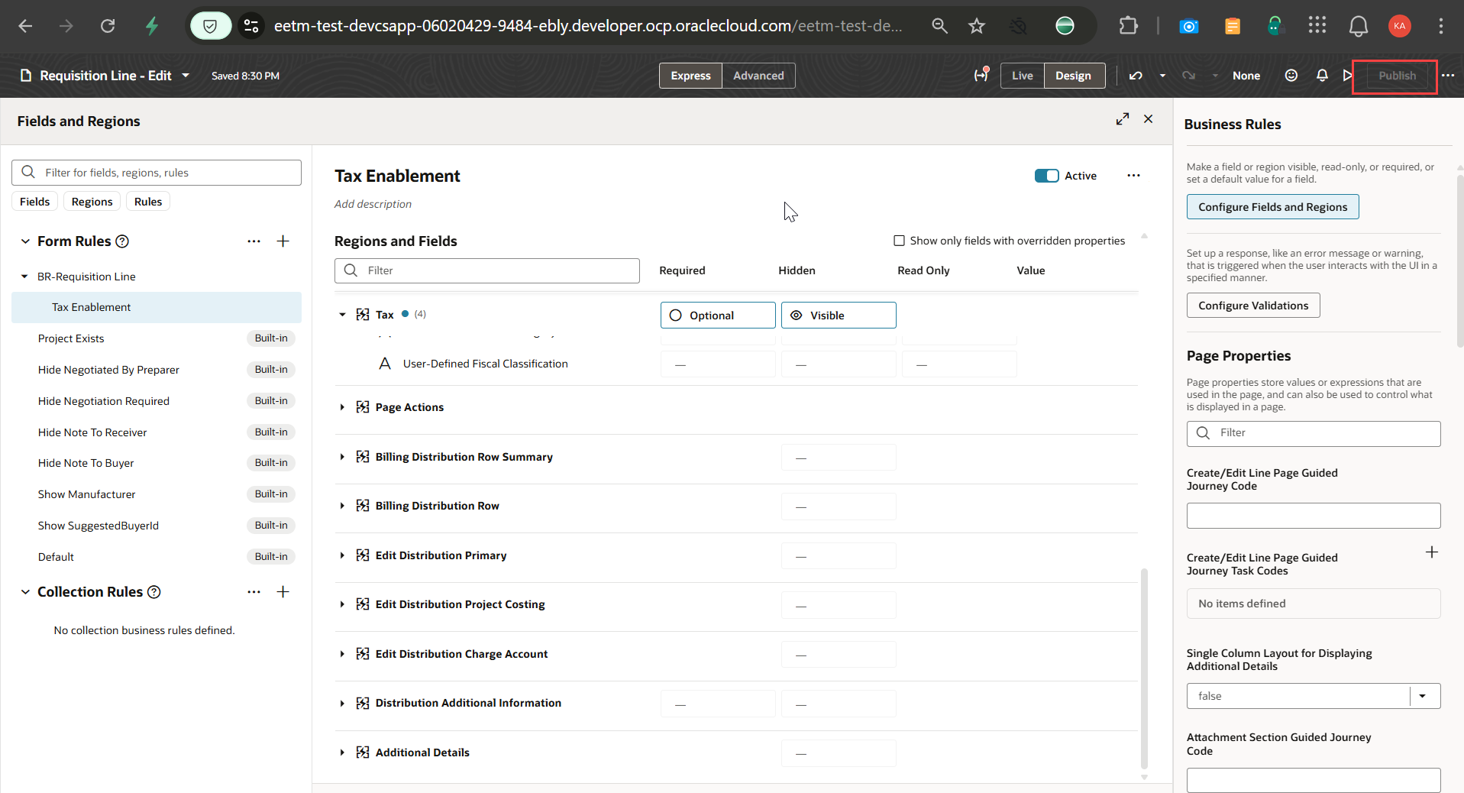Add a new Form Rule with the plus icon

(x=283, y=241)
